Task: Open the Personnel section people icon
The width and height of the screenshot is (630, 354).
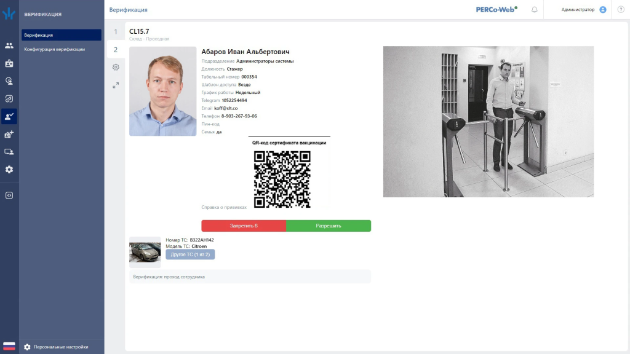Action: pyautogui.click(x=9, y=45)
